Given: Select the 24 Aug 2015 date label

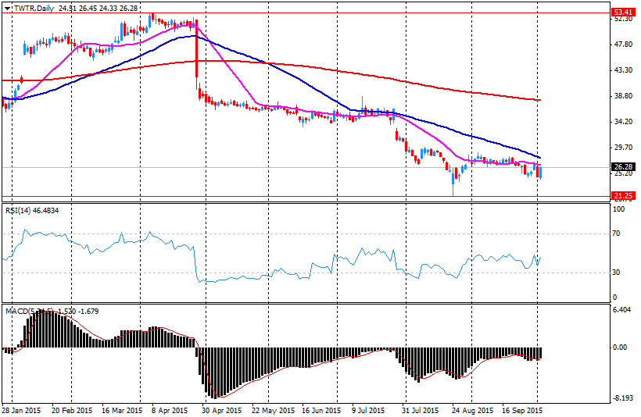Looking at the screenshot, I should point(472,410).
